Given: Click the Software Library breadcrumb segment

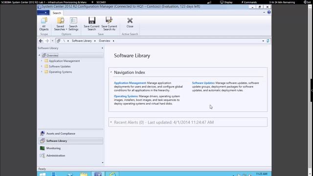Looking at the screenshot, I should coord(82,41).
